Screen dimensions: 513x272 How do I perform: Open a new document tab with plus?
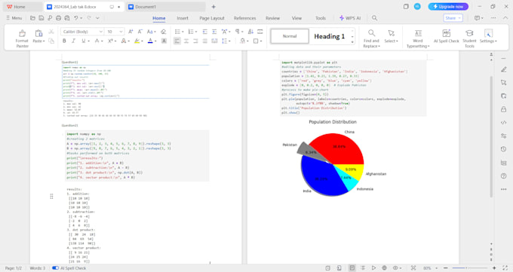[x=213, y=7]
